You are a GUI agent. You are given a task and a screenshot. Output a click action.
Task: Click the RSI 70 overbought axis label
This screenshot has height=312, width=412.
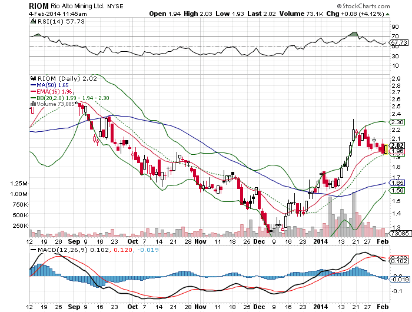395,36
